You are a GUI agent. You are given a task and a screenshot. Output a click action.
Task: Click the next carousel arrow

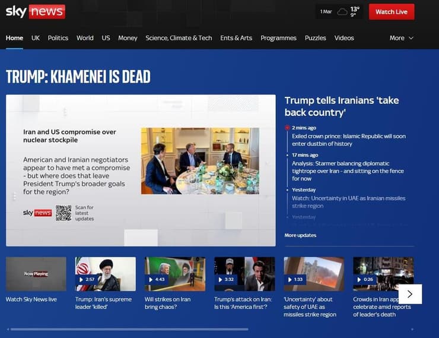(410, 294)
